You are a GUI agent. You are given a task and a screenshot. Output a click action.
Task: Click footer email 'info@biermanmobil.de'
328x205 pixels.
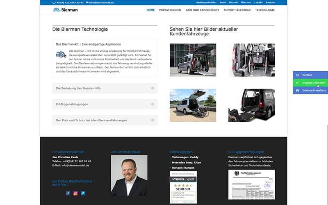click(75, 166)
